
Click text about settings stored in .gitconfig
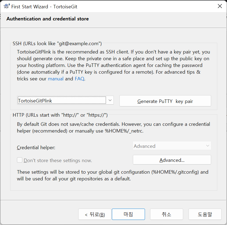coord(113,175)
